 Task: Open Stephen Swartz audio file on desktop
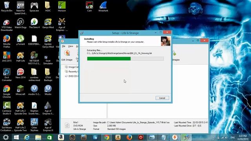tap(34, 108)
